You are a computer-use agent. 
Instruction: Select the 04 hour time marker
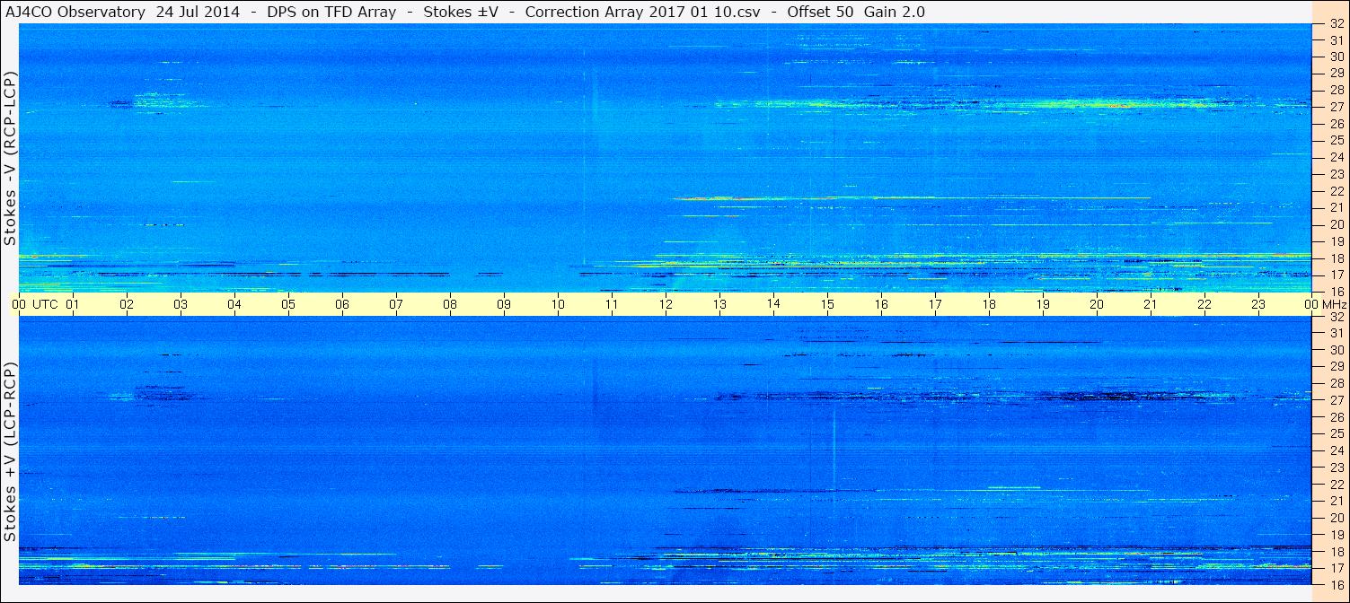point(234,304)
